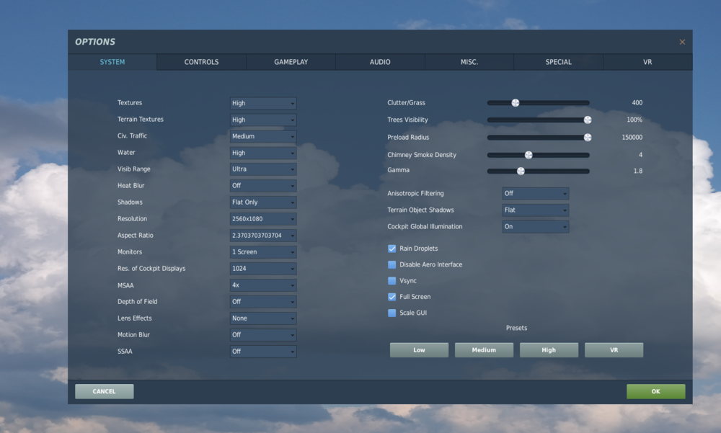
Task: Apply the Low preset
Action: tap(419, 350)
